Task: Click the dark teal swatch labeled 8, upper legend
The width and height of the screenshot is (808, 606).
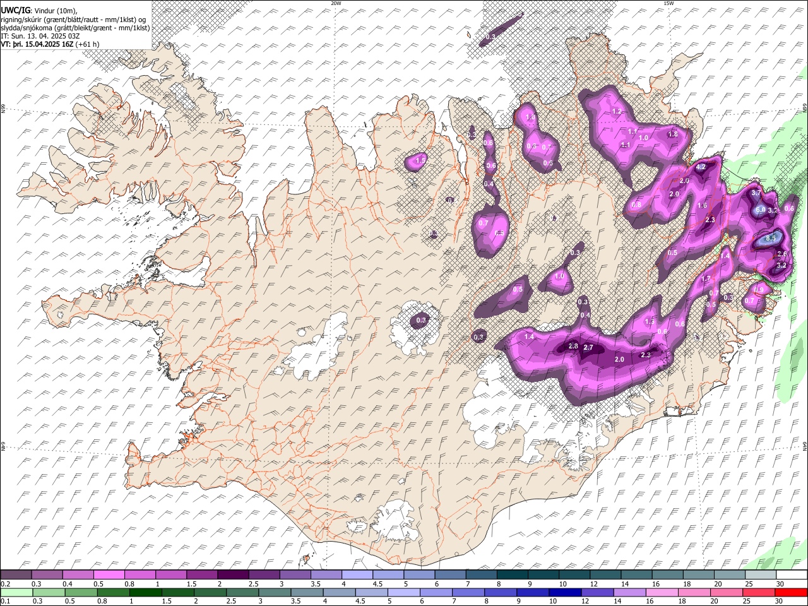Action: 512,575
